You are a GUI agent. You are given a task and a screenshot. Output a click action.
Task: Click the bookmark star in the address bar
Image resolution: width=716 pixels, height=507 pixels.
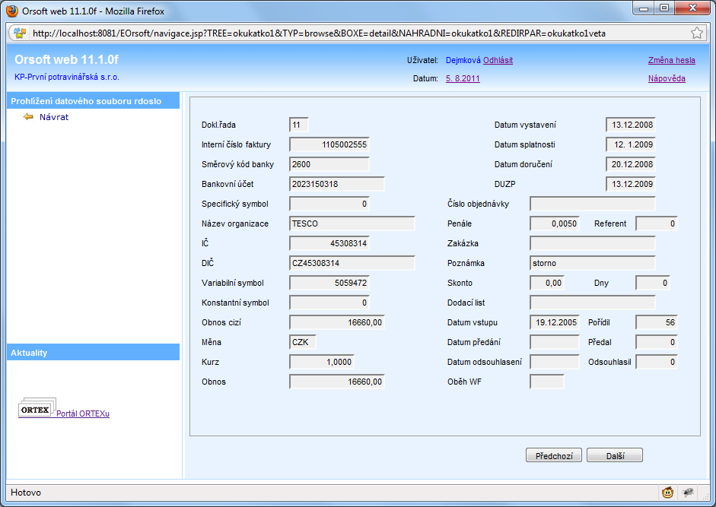pyautogui.click(x=696, y=33)
